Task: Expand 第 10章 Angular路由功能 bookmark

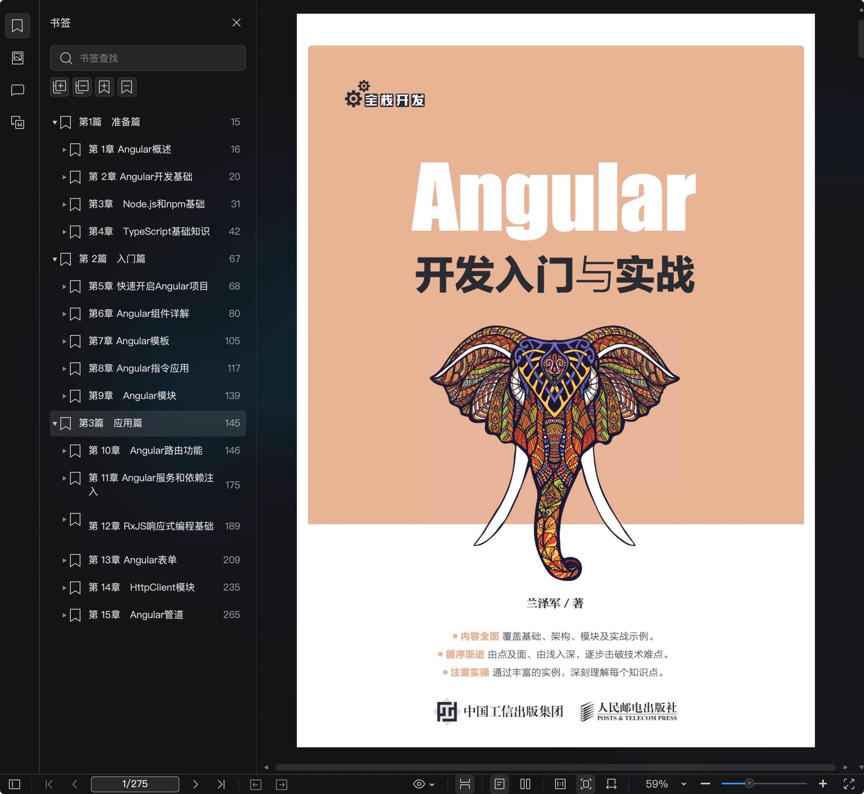Action: [x=64, y=451]
